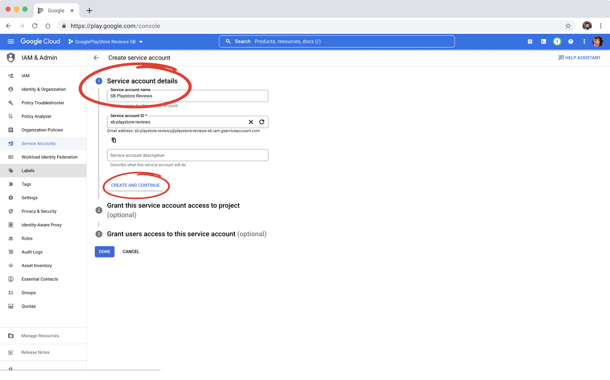Click the Settings gear sidebar icon
Viewport: 610px width, 380px height.
[x=11, y=198]
